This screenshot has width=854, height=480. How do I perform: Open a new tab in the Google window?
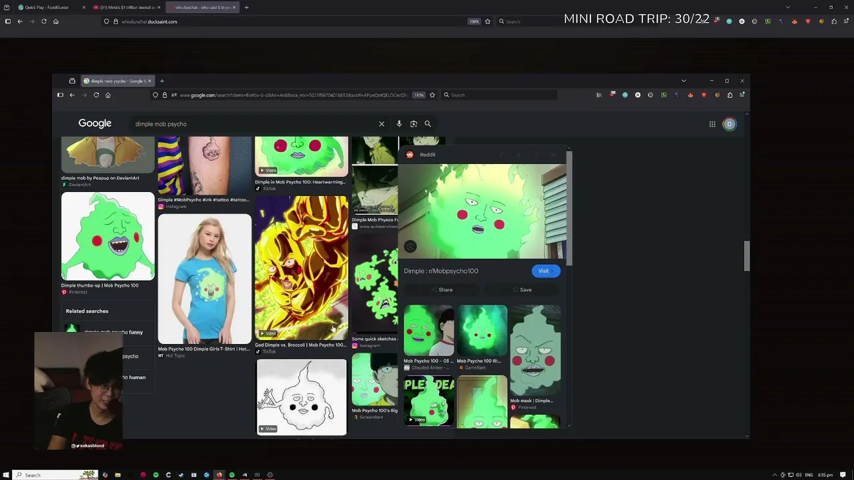click(161, 81)
